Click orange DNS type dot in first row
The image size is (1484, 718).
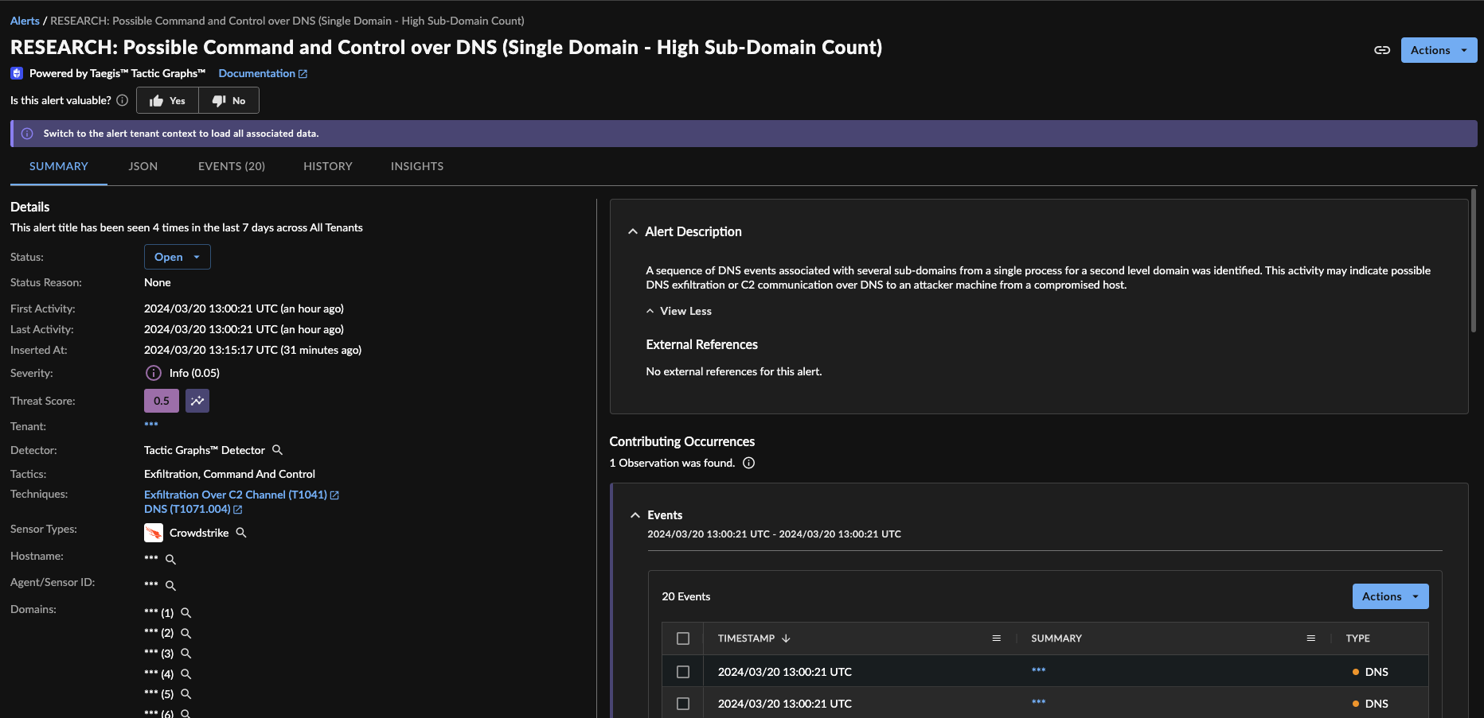tap(1356, 672)
